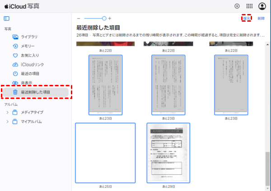Click the zoom in plus icon
The width and height of the screenshot is (271, 191).
(110, 19)
